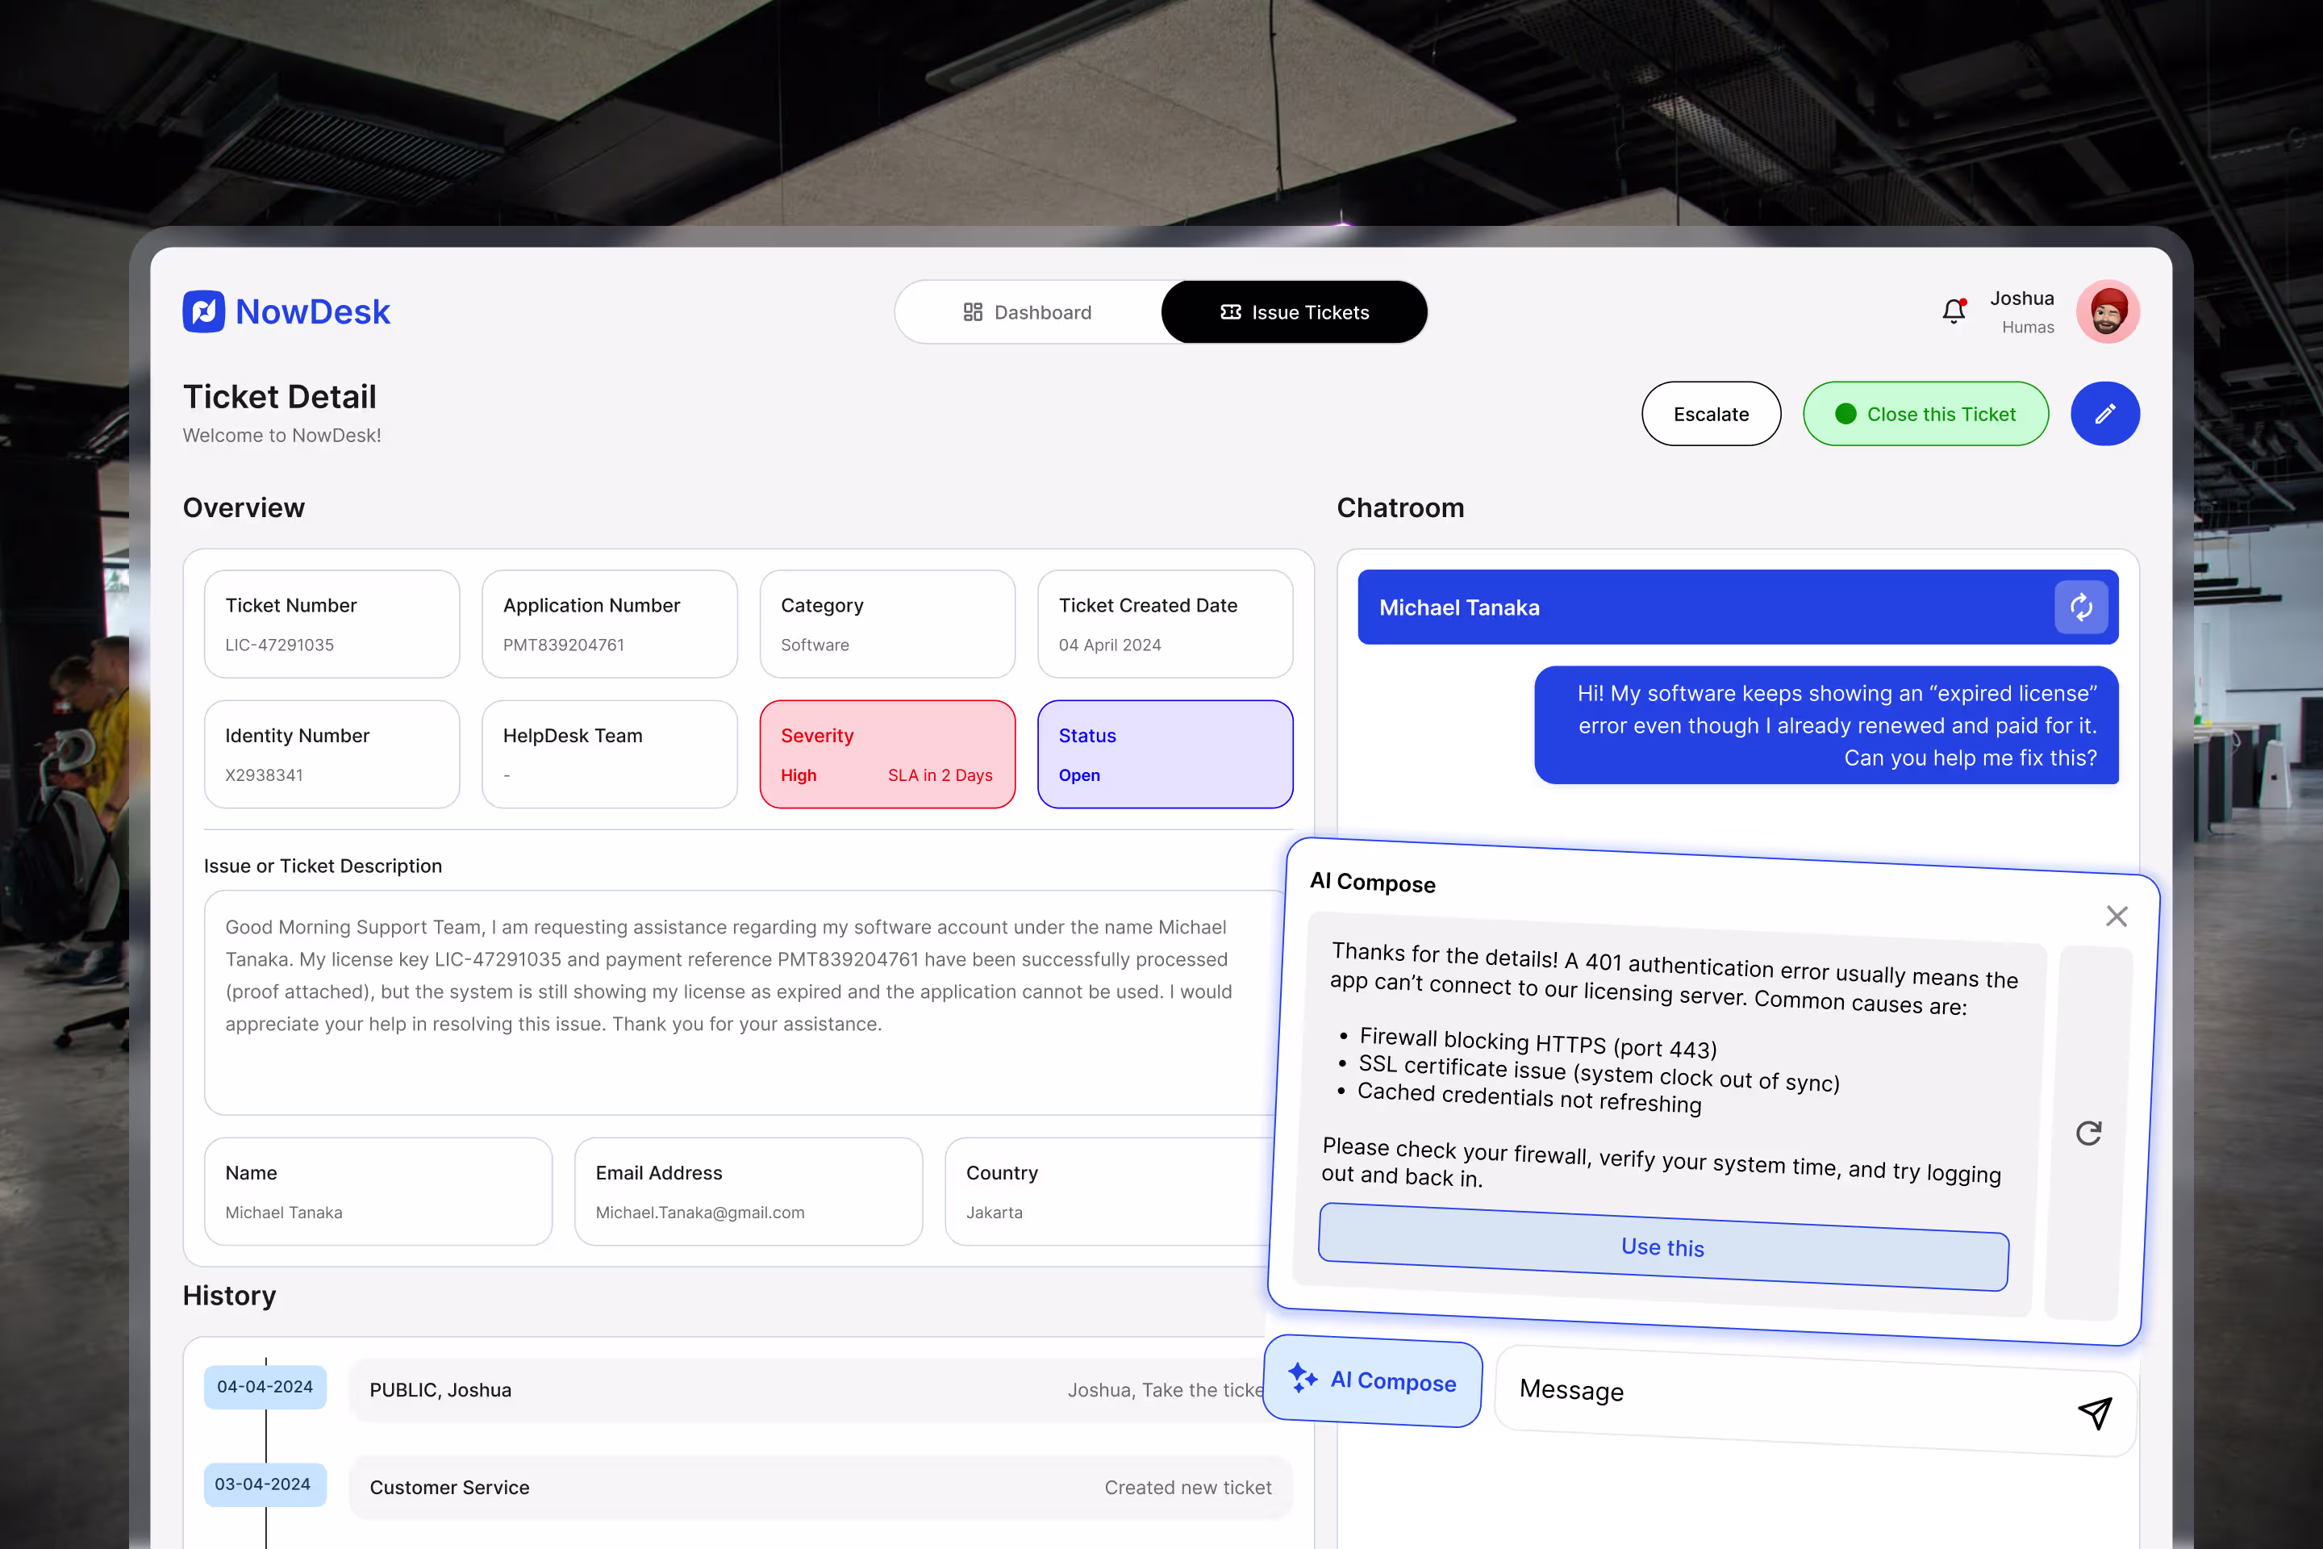2323x1549 pixels.
Task: Send the chat message
Action: (x=2094, y=1413)
